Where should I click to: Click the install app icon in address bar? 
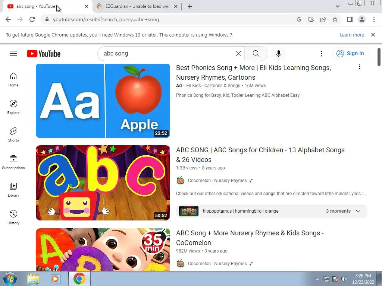pyautogui.click(x=311, y=19)
